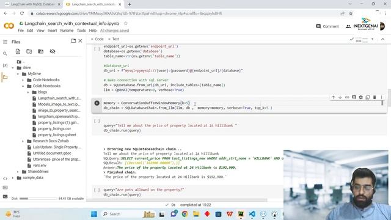
Task: Move cell down arrow
Action: 340,97
